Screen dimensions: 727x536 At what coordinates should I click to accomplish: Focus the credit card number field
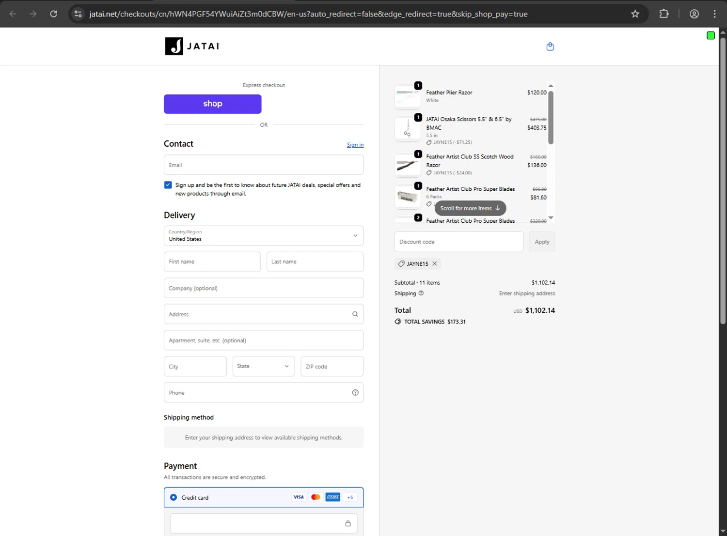pos(264,523)
